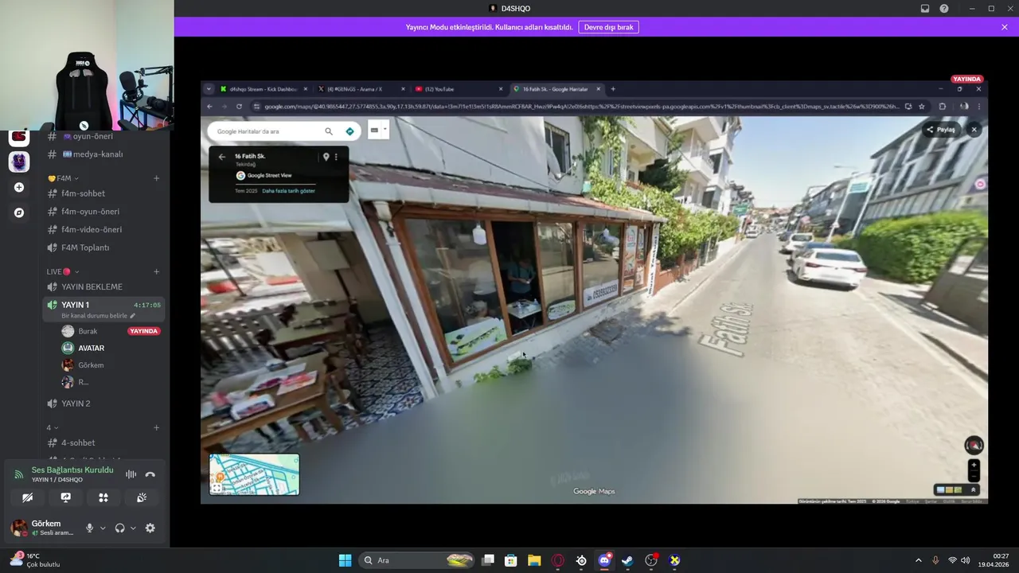The height and width of the screenshot is (573, 1019).
Task: Join the YAYIN BEKLEME voice channel
Action: point(103,286)
